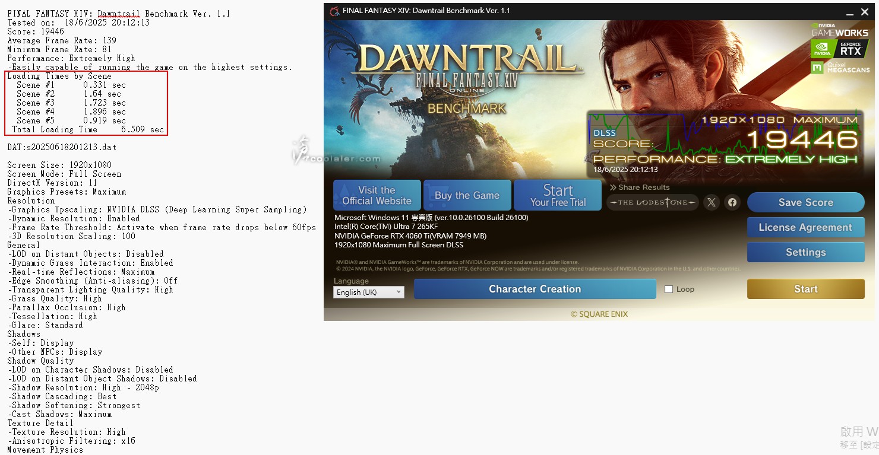Open the Settings button
Image resolution: width=879 pixels, height=455 pixels.
(x=805, y=252)
